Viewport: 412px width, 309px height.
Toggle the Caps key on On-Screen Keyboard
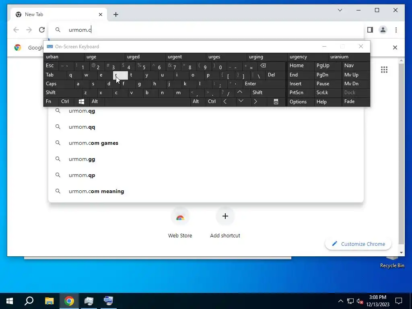(x=59, y=84)
